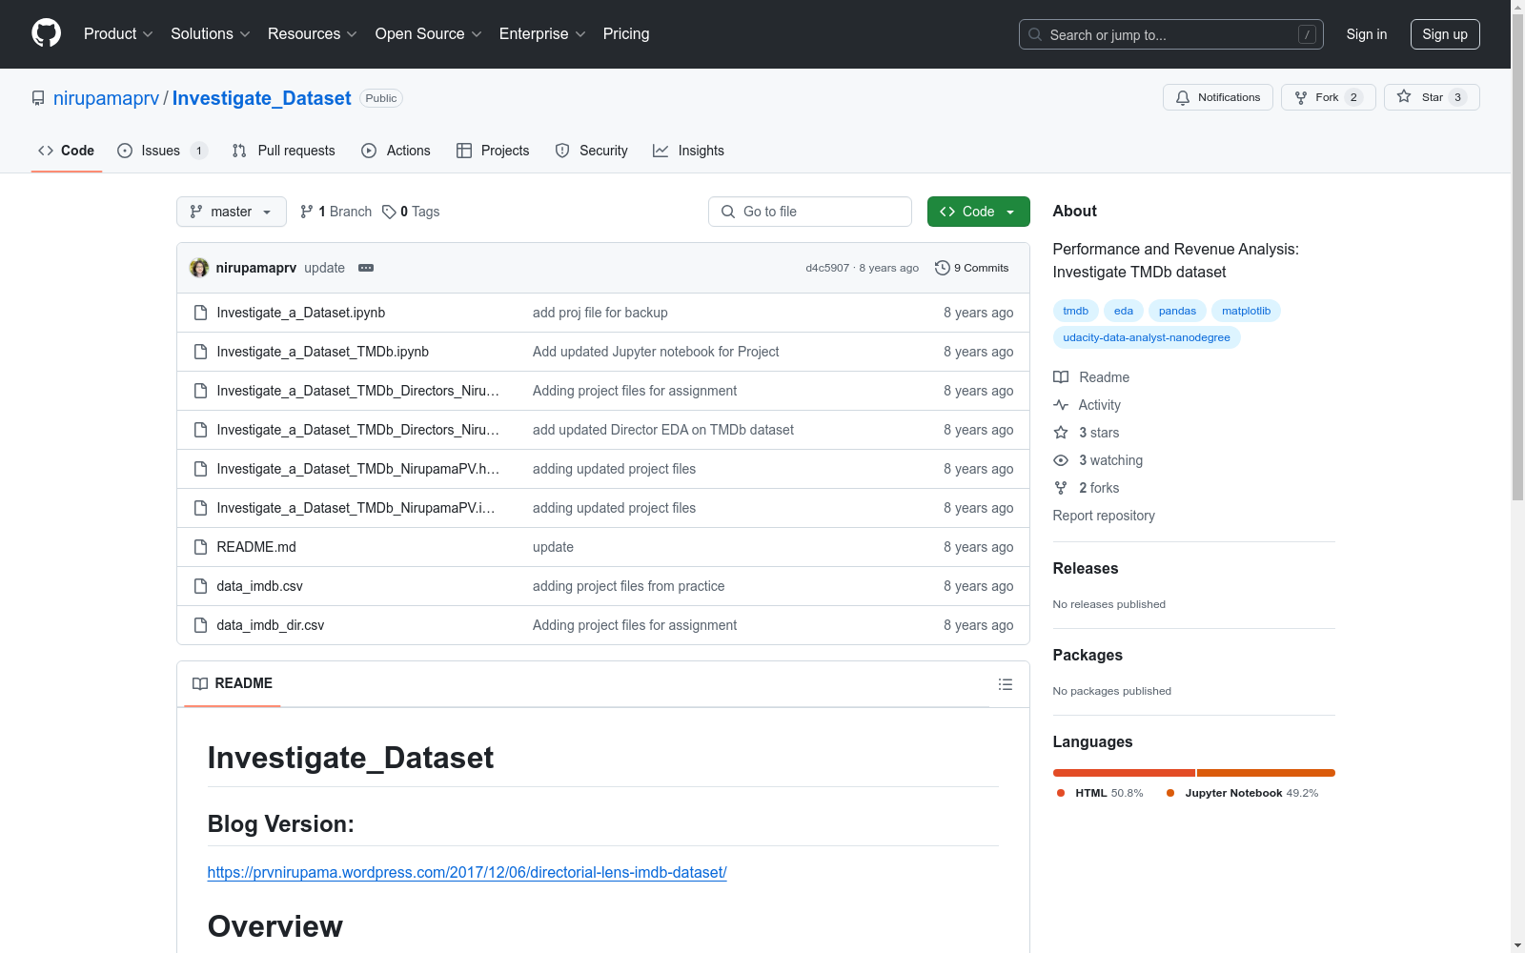
Task: Open the green Code dropdown button
Action: (978, 212)
